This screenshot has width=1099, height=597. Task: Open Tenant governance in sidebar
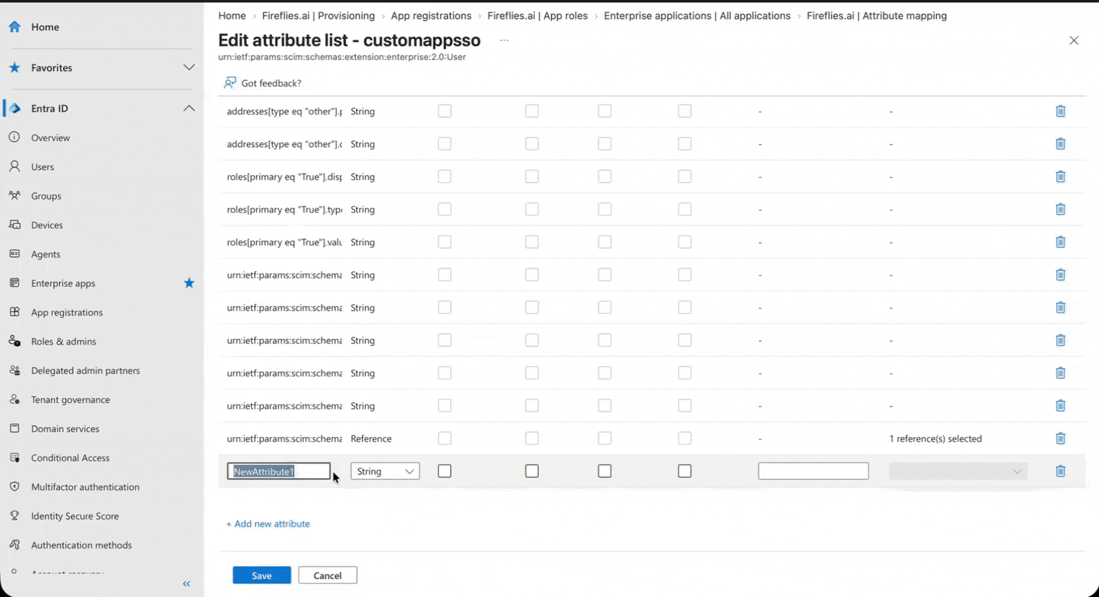[x=70, y=400]
